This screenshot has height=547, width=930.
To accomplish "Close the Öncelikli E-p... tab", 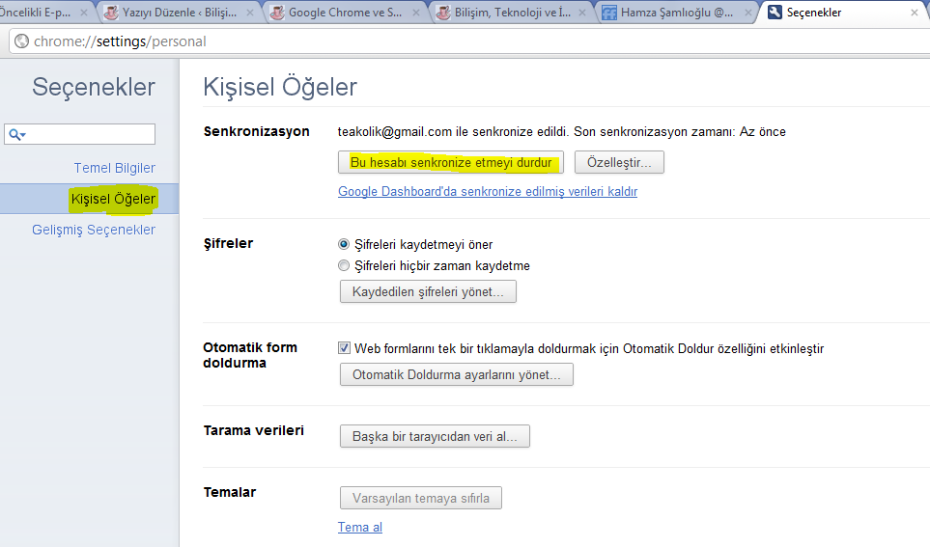I will [x=84, y=13].
